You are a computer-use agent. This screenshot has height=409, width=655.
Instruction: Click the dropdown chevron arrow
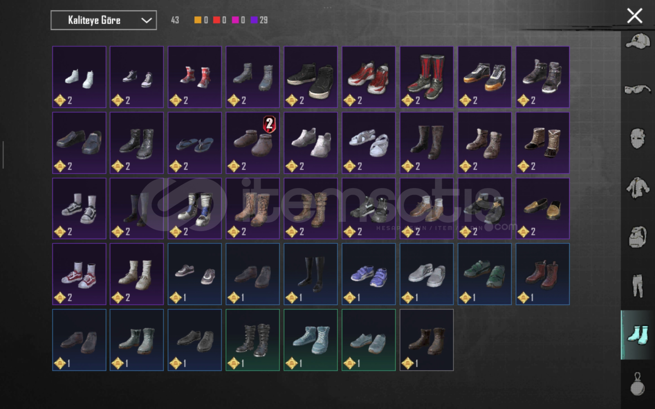click(146, 20)
